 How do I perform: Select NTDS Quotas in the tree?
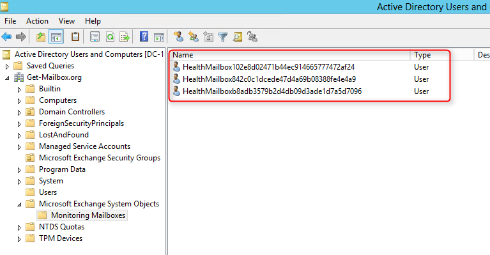click(x=61, y=227)
